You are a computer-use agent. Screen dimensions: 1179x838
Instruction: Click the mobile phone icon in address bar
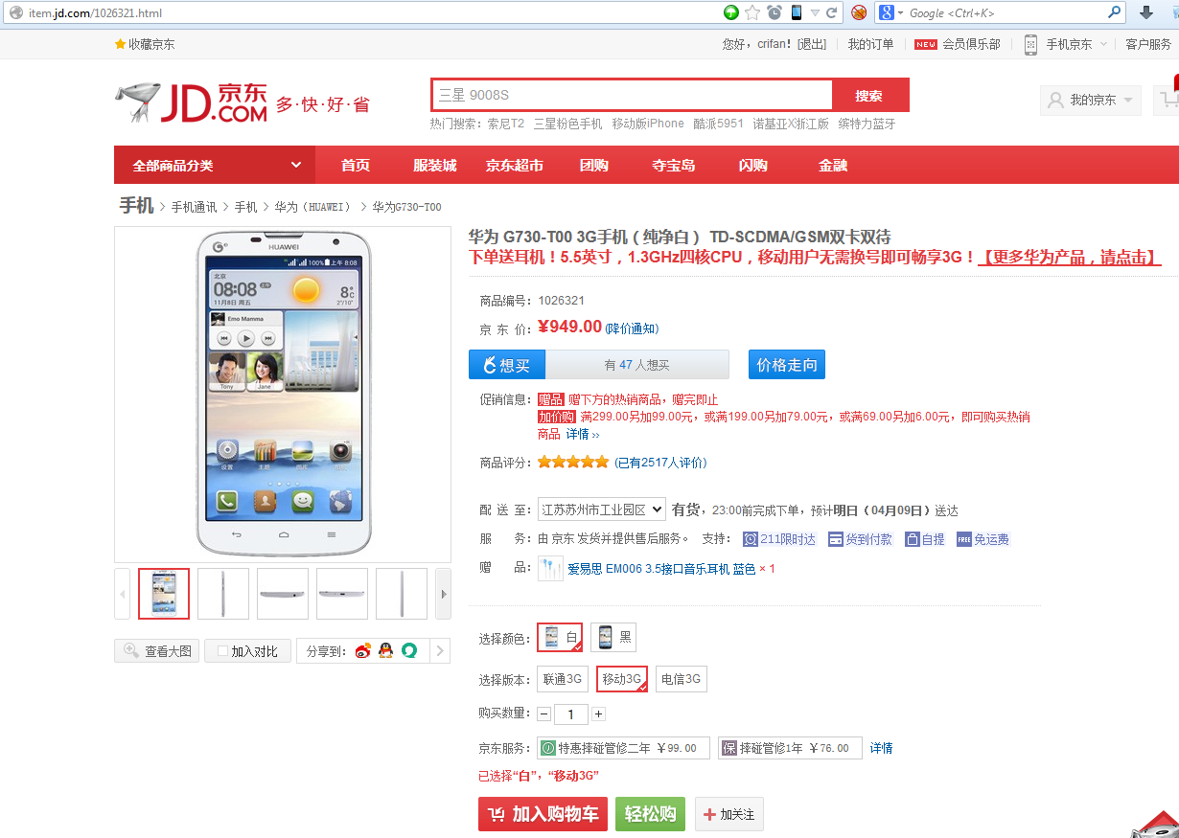coord(797,12)
